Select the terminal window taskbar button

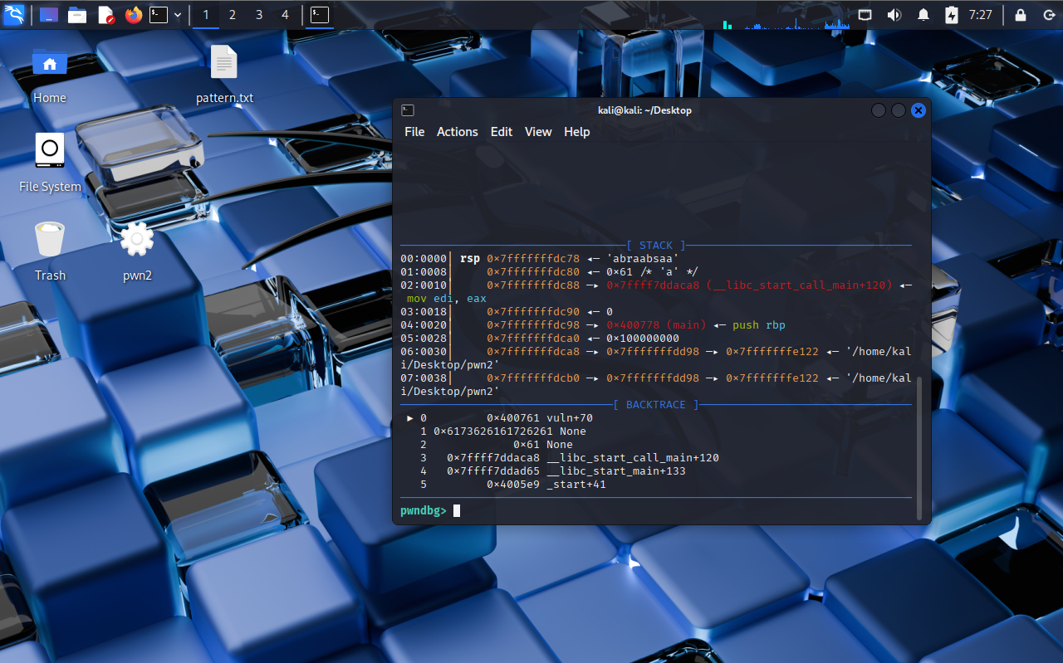point(320,15)
